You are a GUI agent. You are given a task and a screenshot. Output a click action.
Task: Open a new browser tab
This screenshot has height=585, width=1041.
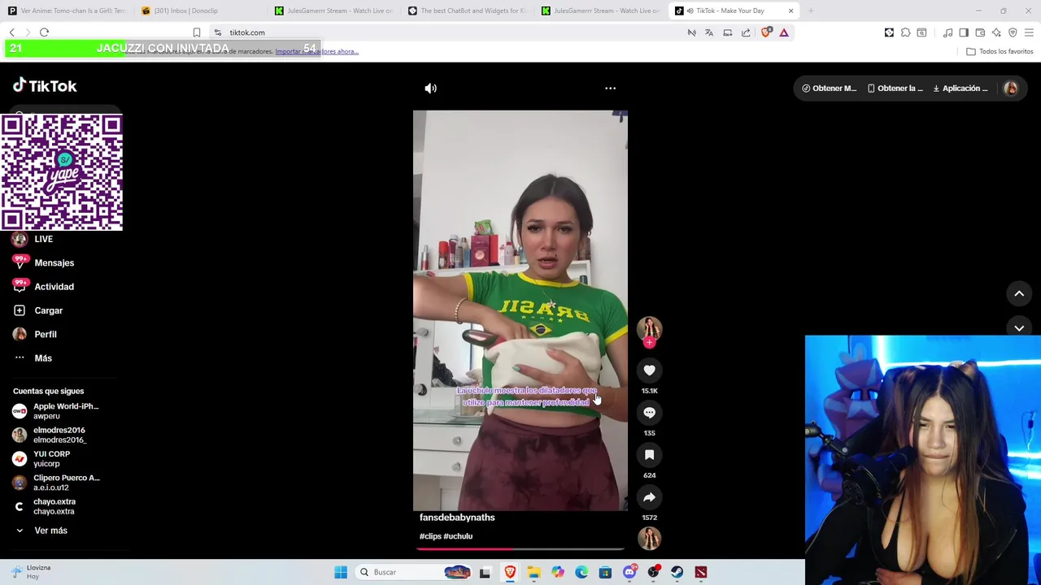tap(810, 11)
